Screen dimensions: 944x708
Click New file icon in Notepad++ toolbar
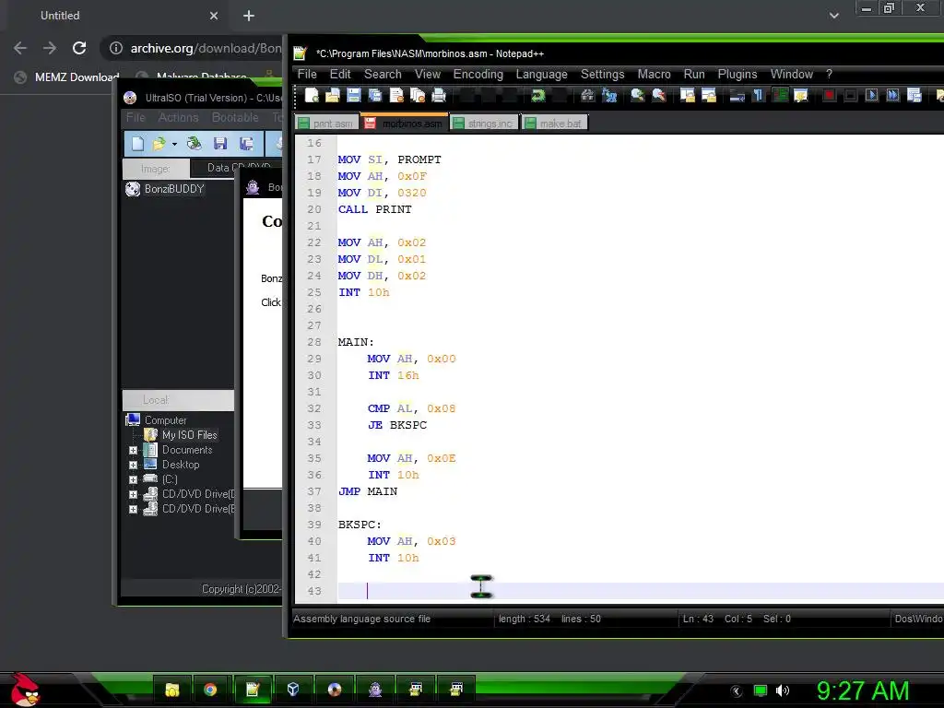(312, 95)
